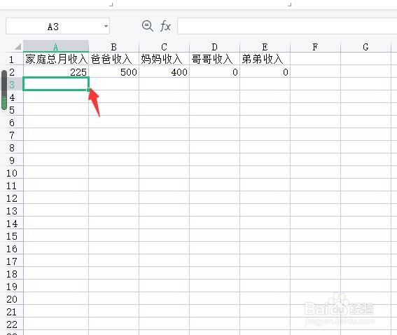Select column G header
The height and width of the screenshot is (335, 397).
(365, 46)
